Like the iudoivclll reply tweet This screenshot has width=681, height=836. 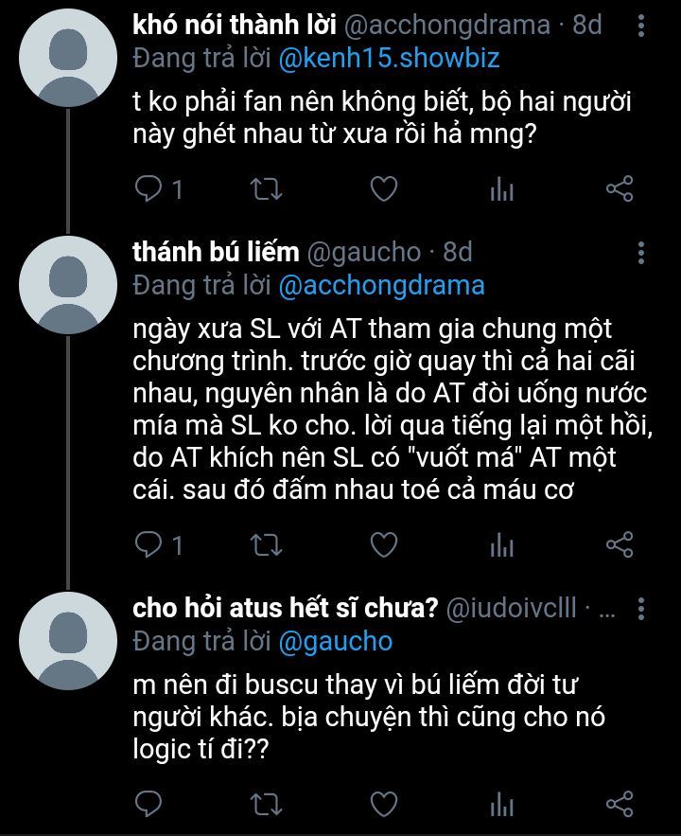click(x=383, y=805)
